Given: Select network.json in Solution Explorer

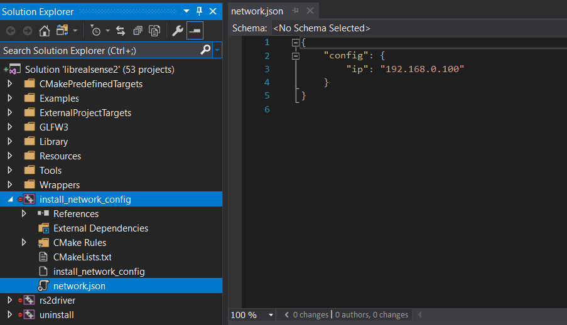Looking at the screenshot, I should [x=80, y=286].
